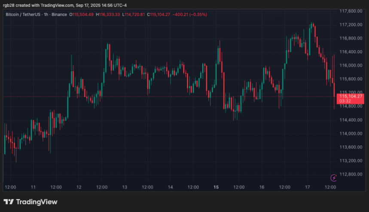Click the countdown timer 03:32 under price

tap(346, 102)
